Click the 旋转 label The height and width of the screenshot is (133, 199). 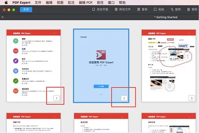(x=178, y=9)
